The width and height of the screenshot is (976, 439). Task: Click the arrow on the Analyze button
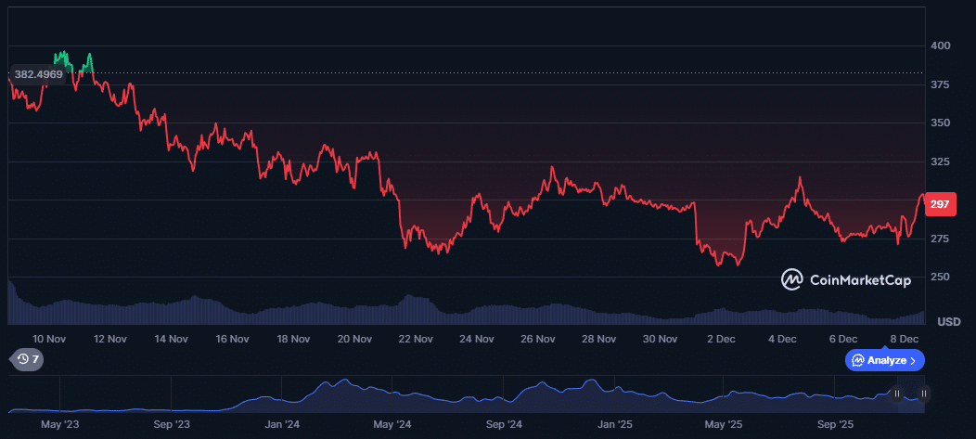913,360
